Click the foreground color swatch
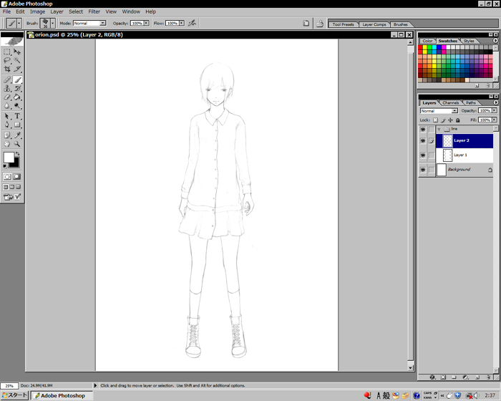 point(9,157)
